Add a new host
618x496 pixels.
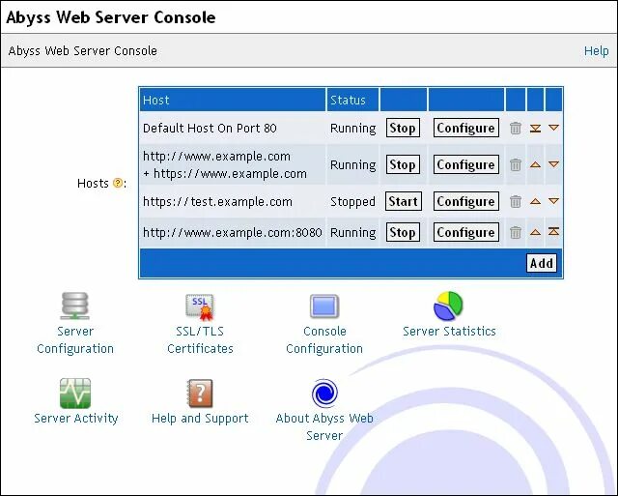point(542,263)
